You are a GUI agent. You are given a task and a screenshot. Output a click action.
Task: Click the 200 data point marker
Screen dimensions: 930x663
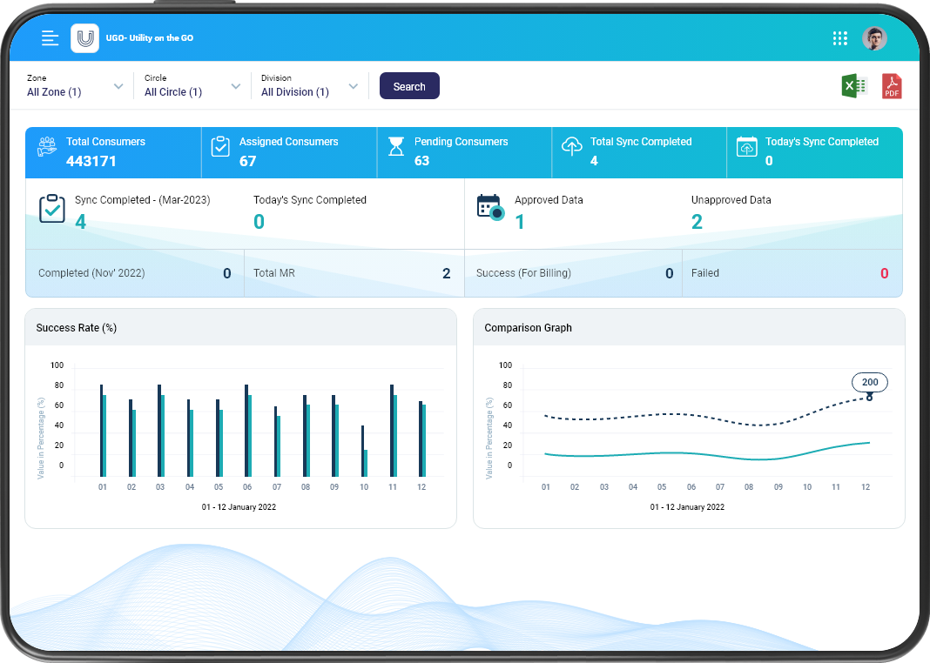[869, 397]
